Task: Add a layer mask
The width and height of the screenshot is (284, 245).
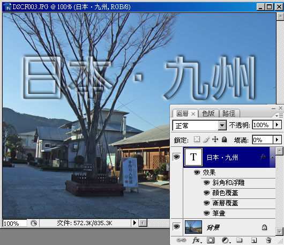Action: coord(211,240)
